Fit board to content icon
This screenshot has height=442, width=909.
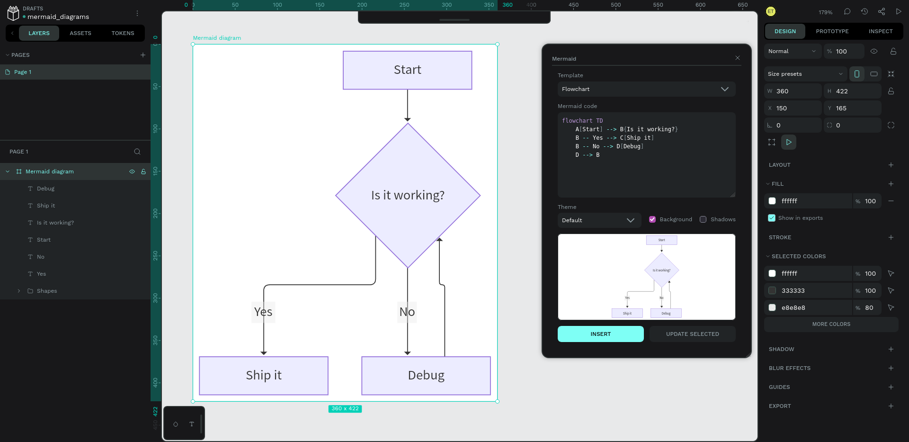(891, 74)
